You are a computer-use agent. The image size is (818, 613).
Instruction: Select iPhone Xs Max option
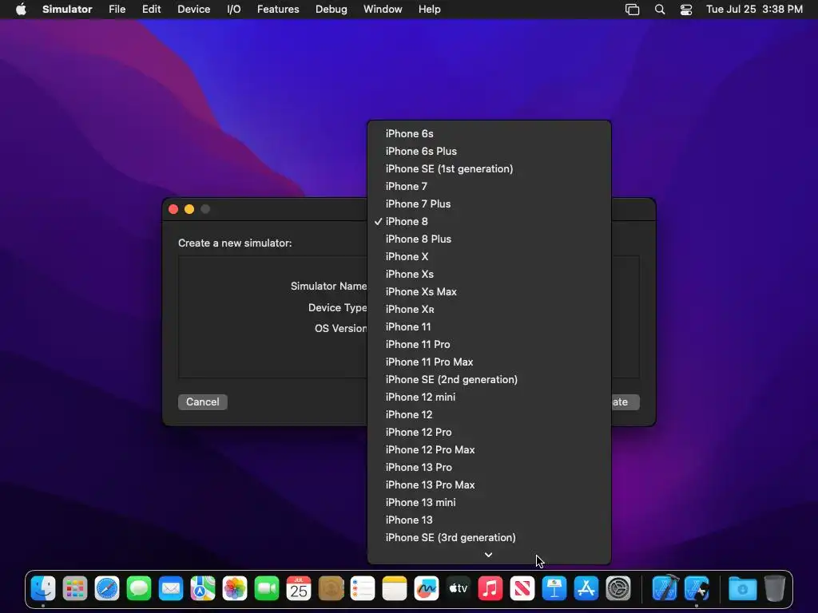pyautogui.click(x=489, y=291)
